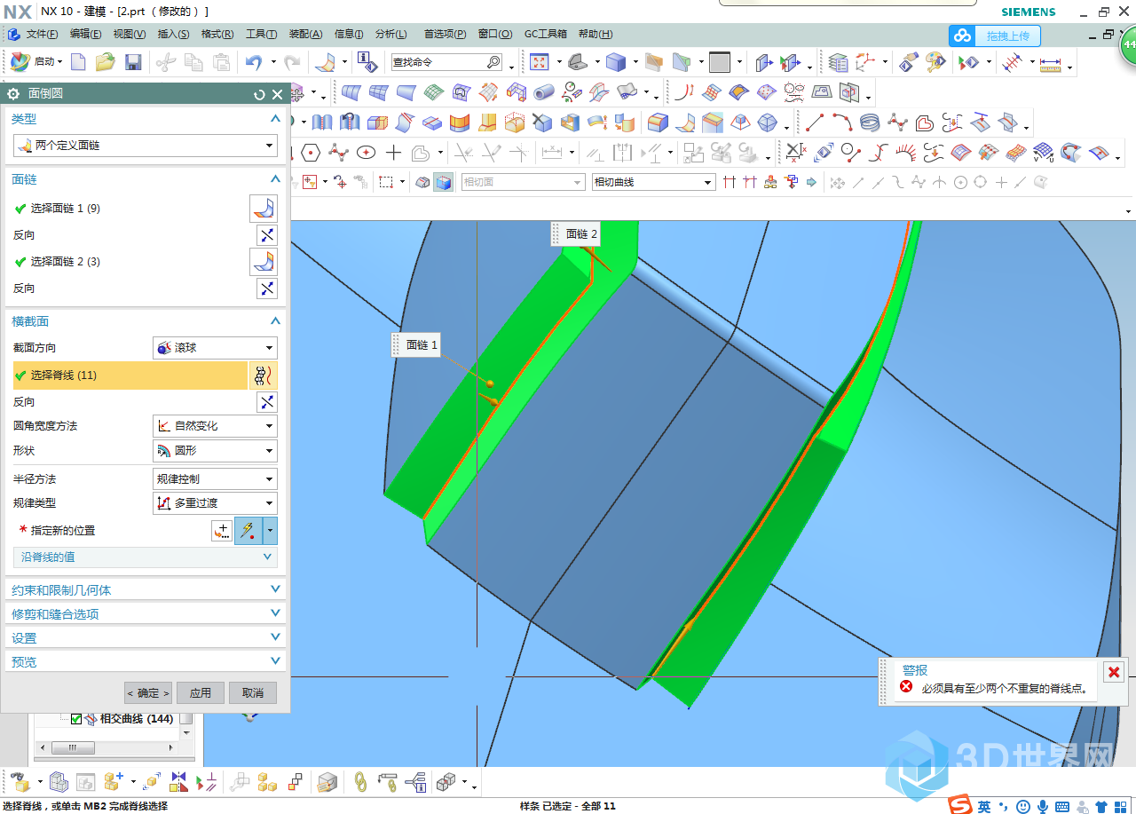This screenshot has width=1136, height=814.
Task: Undo the last action
Action: 255,62
